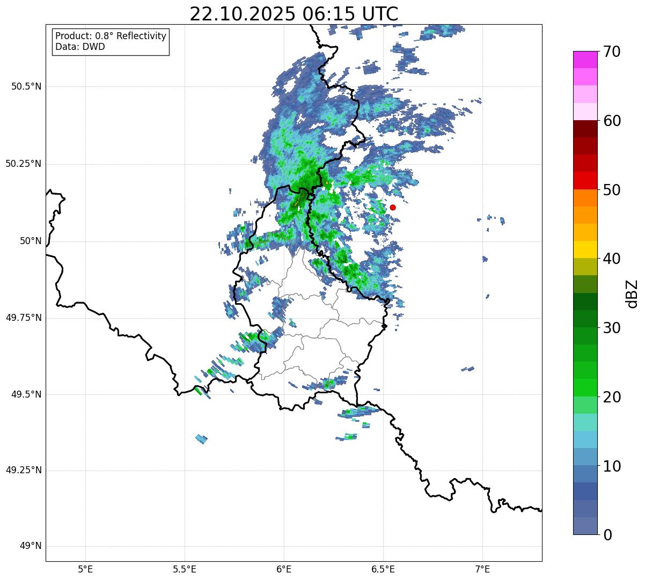Click the red station marker dot

(393, 207)
